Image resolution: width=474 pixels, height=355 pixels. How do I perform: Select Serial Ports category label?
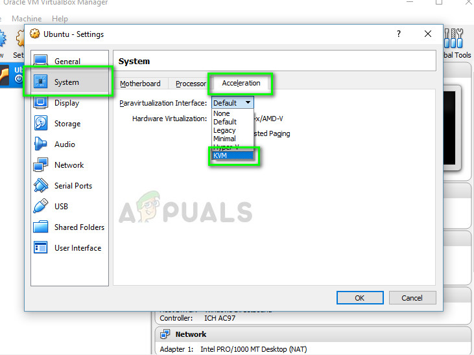tap(73, 186)
